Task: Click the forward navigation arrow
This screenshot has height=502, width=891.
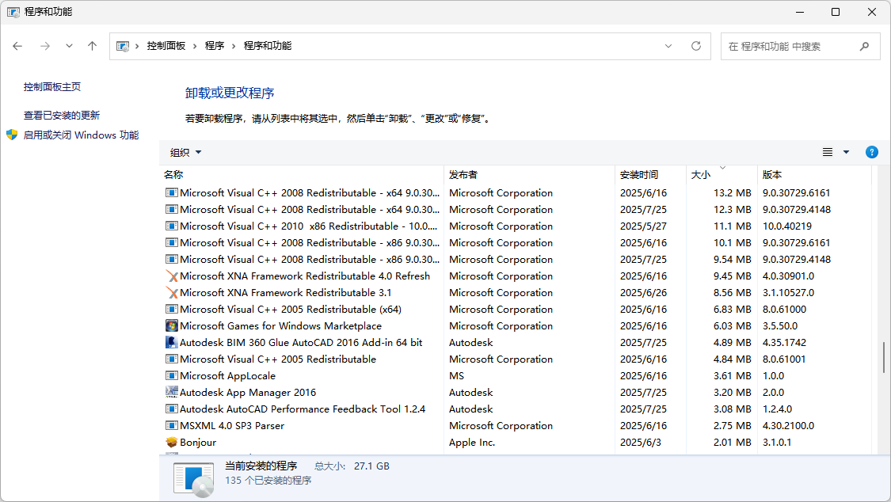Action: click(45, 46)
